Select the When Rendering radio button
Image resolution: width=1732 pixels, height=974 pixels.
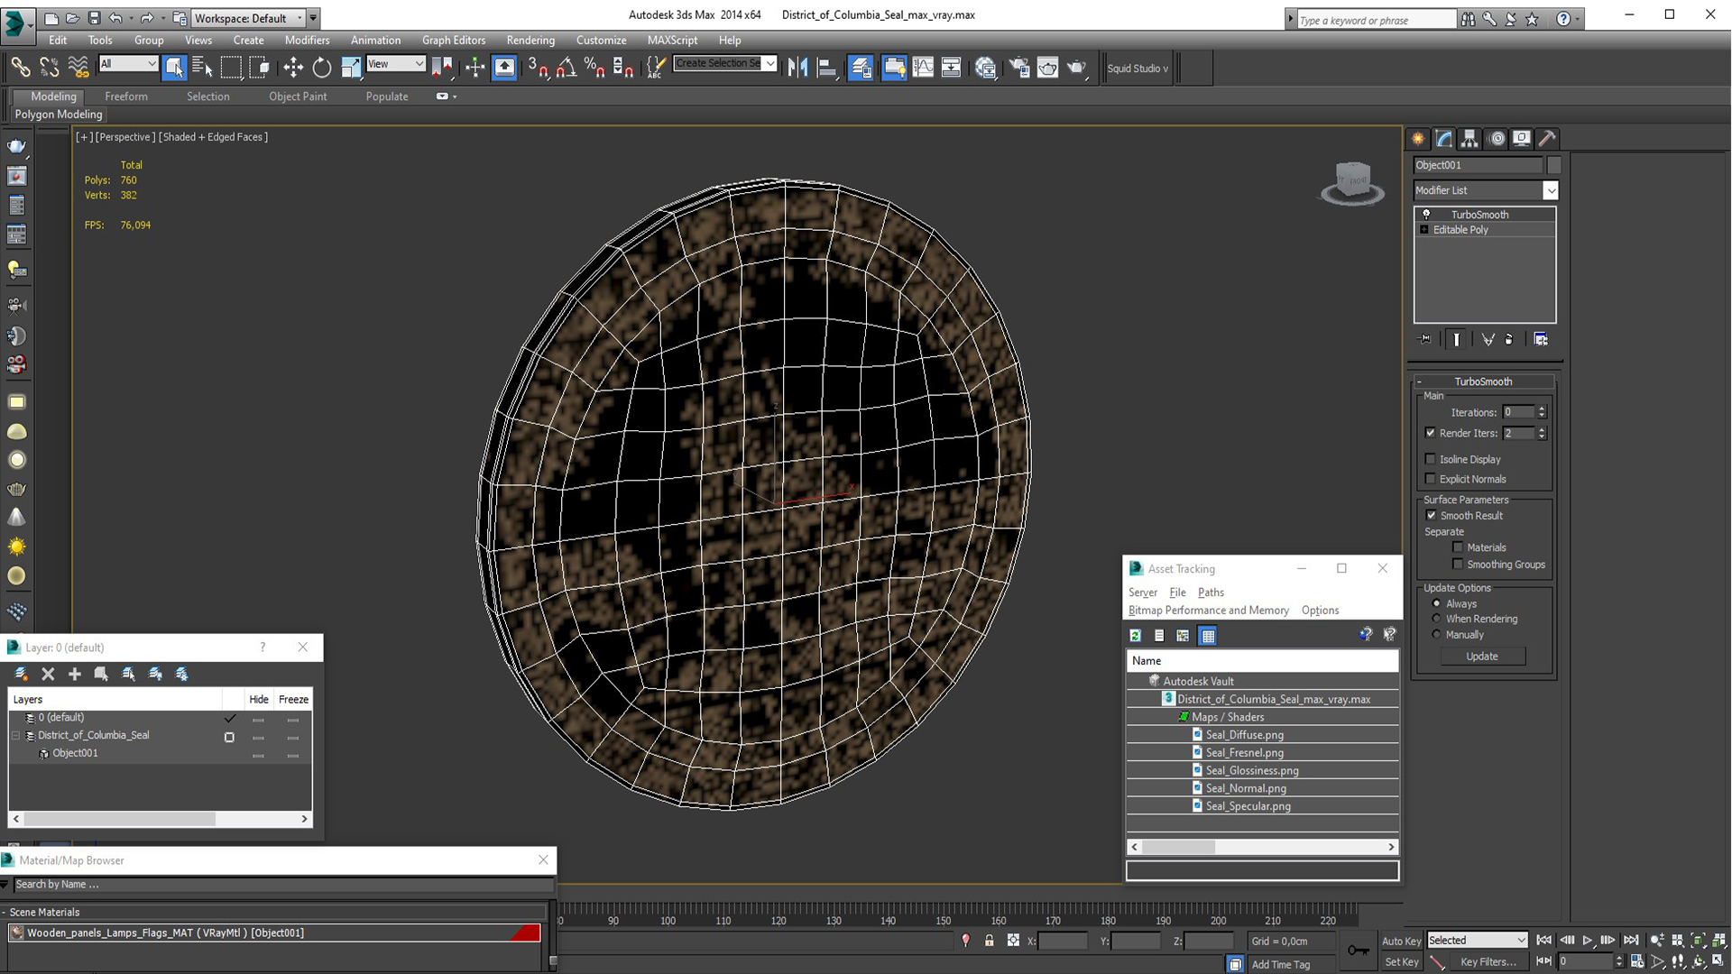(1436, 619)
